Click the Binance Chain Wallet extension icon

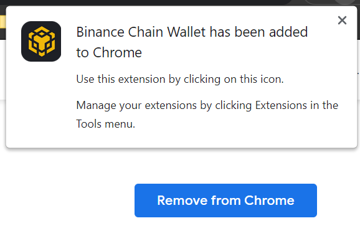coord(41,41)
